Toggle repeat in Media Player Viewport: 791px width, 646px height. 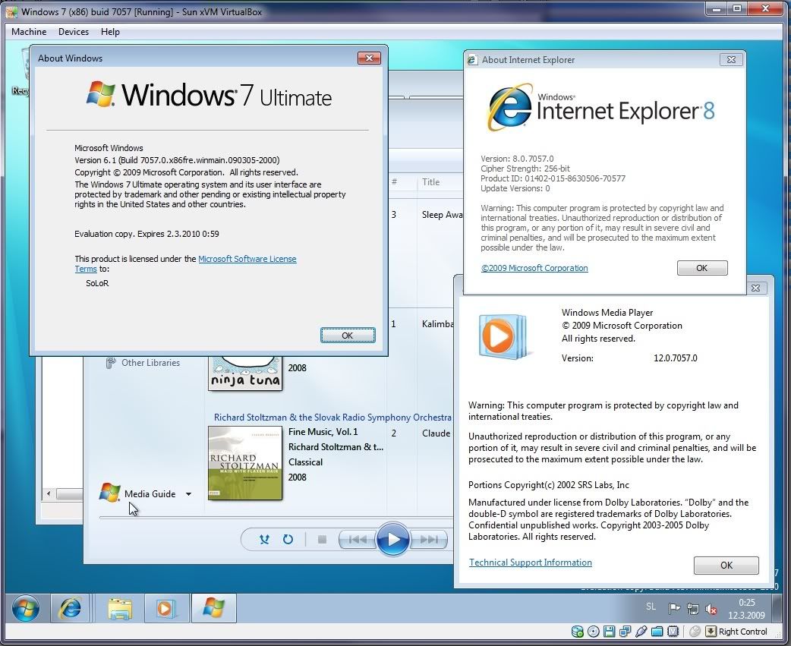(288, 540)
